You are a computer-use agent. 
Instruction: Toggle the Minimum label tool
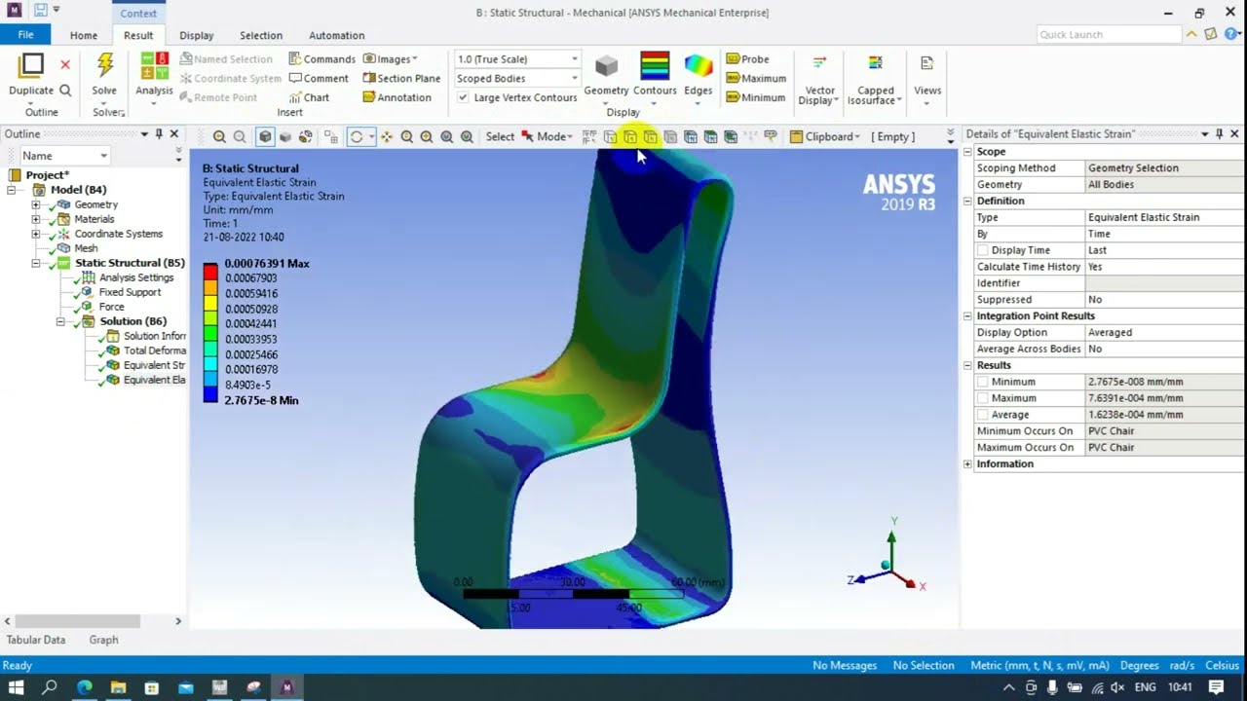[755, 97]
